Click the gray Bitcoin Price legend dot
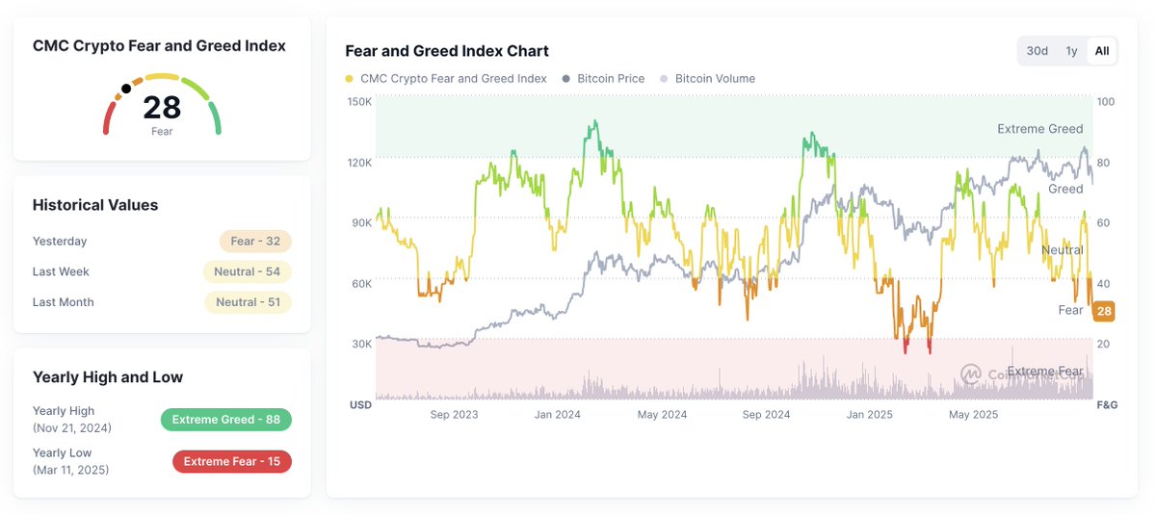The image size is (1156, 515). pyautogui.click(x=566, y=79)
